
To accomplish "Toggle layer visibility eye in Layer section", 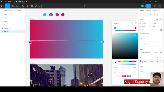I will (161, 53).
